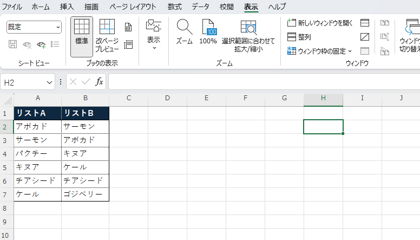
Task: Click the fx insert function icon
Action: tap(99, 82)
